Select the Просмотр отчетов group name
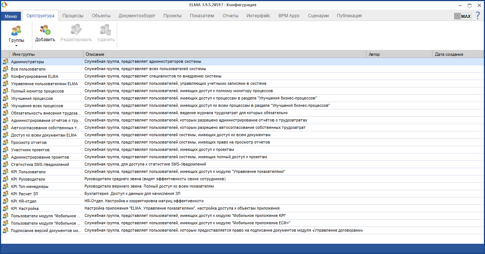 click(29, 142)
